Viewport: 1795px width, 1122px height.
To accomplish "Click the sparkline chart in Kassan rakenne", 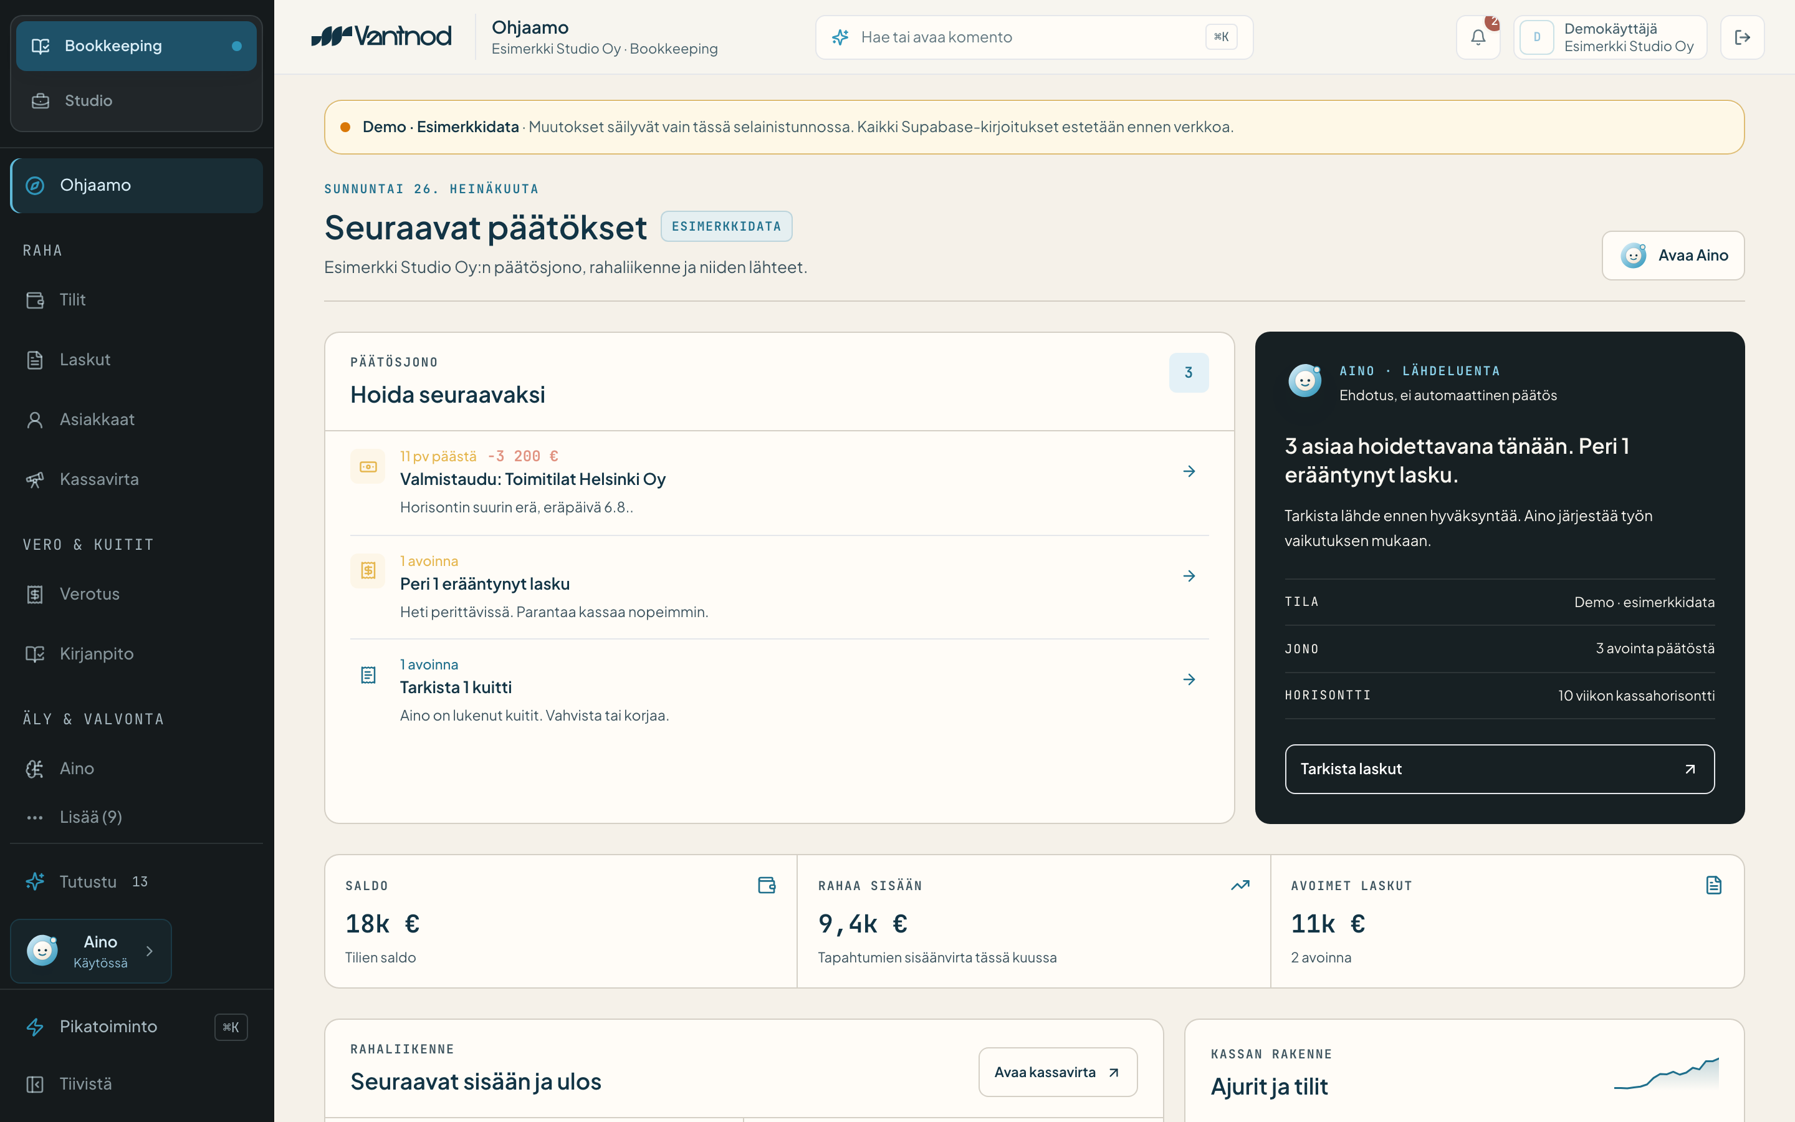I will (x=1666, y=1073).
